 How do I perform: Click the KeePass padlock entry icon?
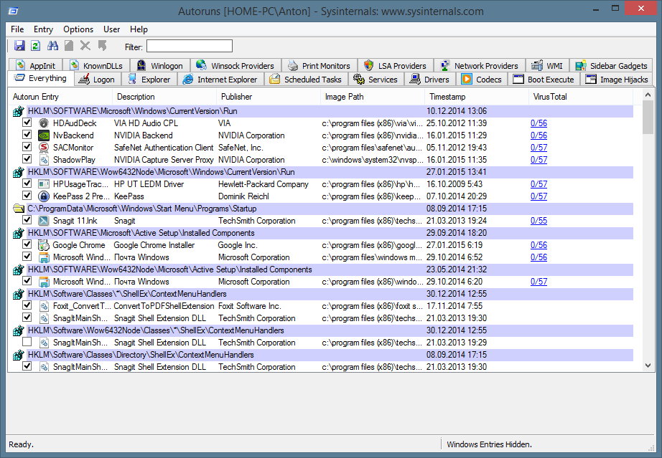pos(44,196)
